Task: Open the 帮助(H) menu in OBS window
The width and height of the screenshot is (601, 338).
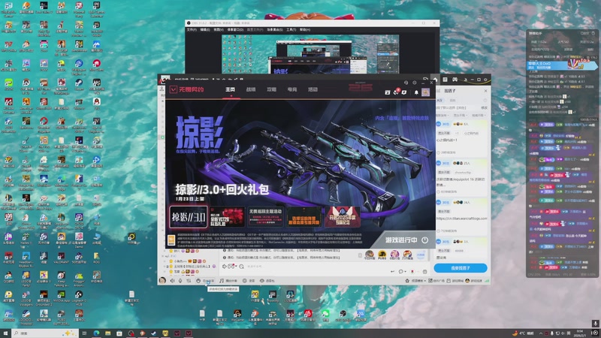Action: [305, 29]
